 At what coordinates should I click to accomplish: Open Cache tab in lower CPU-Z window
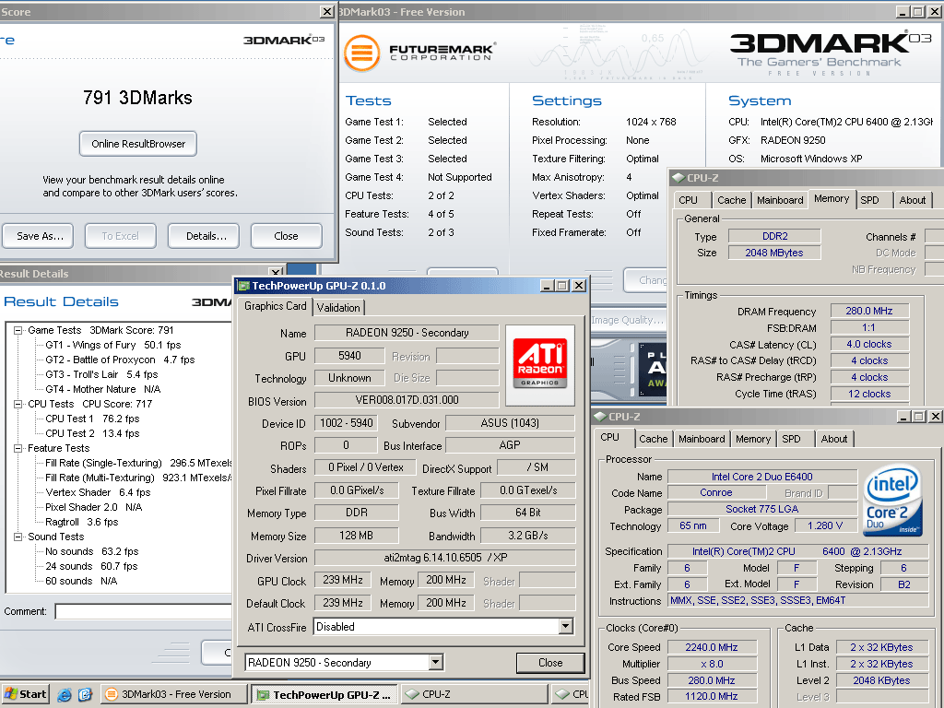click(x=654, y=439)
